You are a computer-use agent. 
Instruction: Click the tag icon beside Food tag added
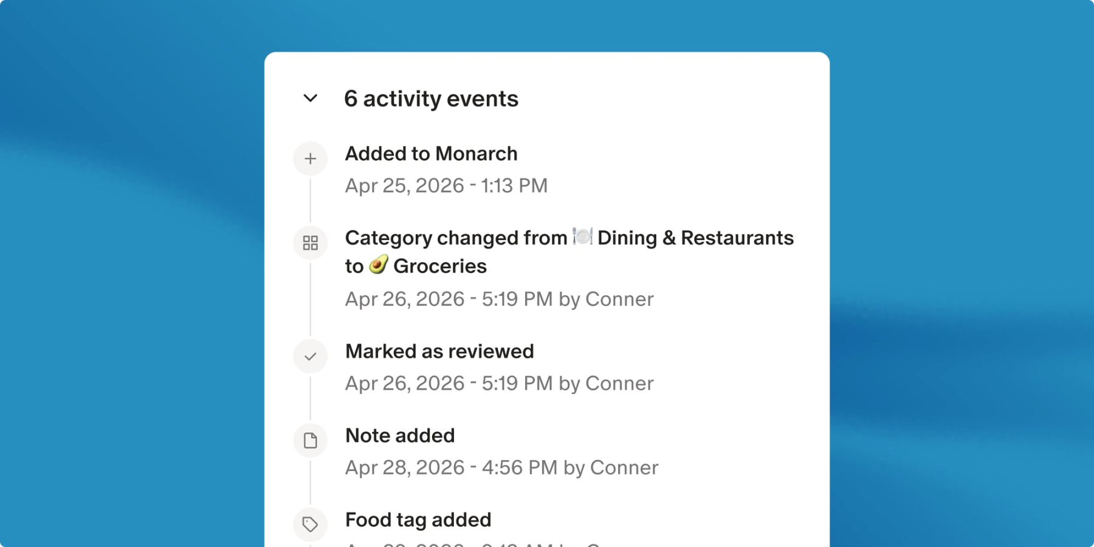point(311,524)
